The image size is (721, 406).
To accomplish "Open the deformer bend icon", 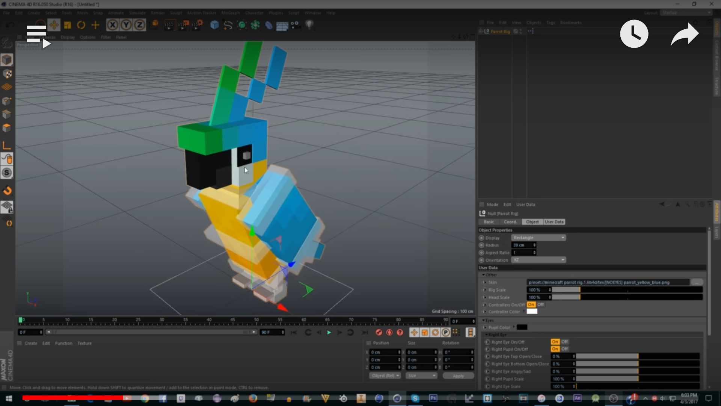I will pyautogui.click(x=268, y=25).
